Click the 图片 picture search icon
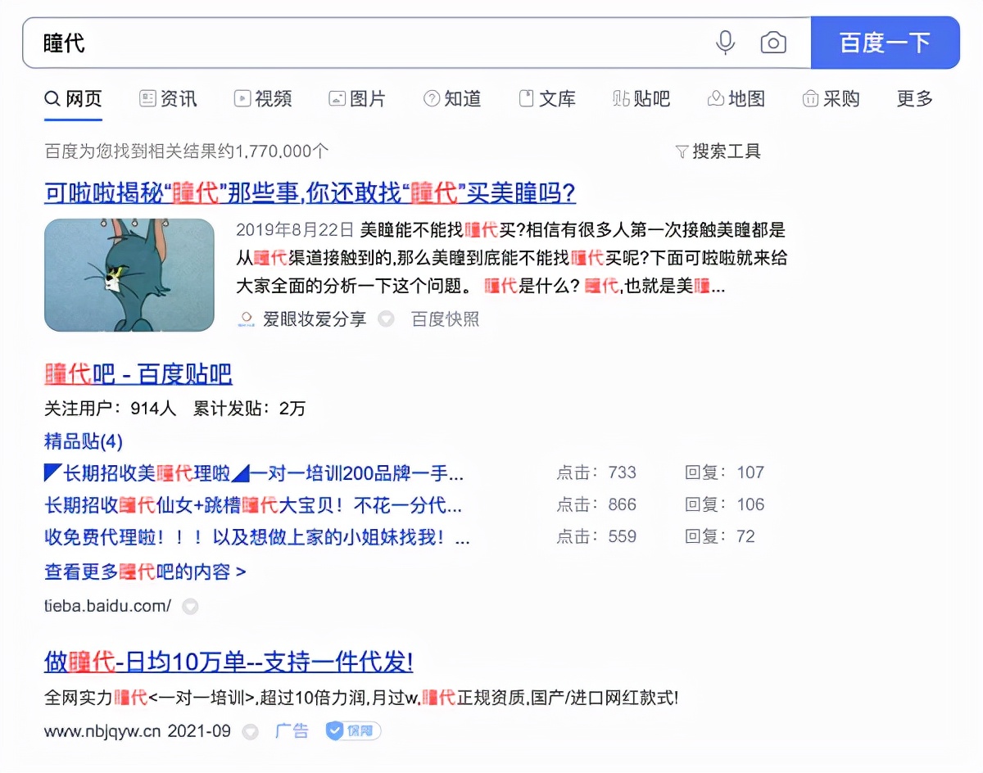This screenshot has width=983, height=773. tap(336, 98)
